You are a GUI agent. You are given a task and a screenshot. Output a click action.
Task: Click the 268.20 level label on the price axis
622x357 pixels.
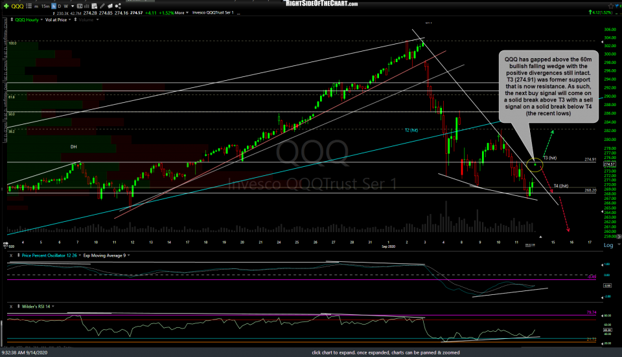pyautogui.click(x=590, y=190)
